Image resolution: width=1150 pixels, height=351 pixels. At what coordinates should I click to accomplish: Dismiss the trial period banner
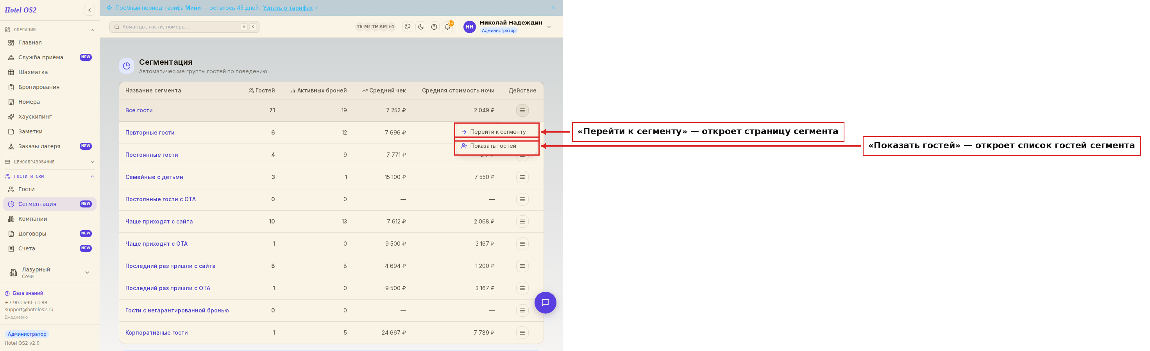pyautogui.click(x=554, y=8)
